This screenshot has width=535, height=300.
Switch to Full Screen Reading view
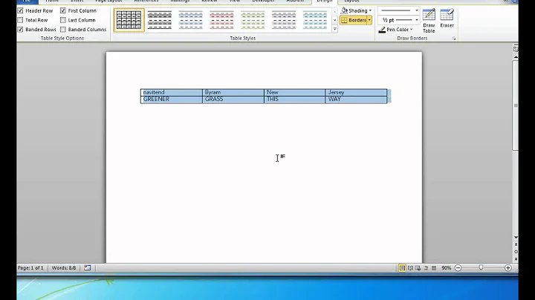tap(410, 268)
